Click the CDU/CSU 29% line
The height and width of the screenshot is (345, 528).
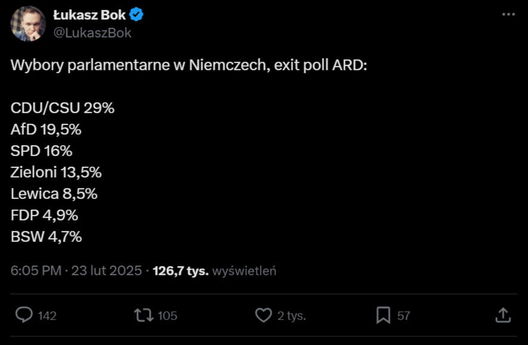tap(63, 108)
